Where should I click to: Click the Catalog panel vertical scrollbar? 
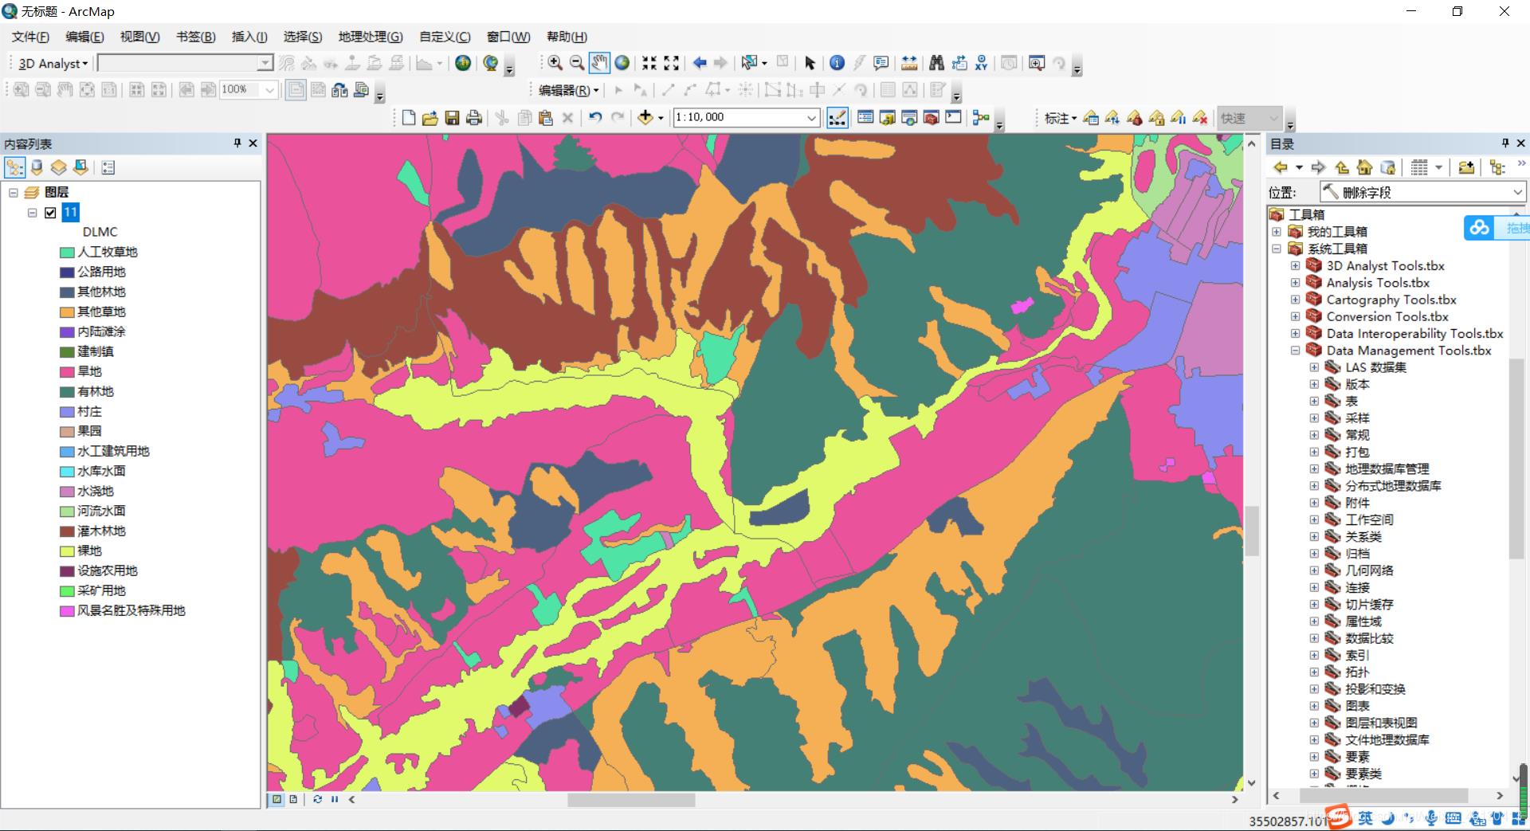pos(1517,458)
